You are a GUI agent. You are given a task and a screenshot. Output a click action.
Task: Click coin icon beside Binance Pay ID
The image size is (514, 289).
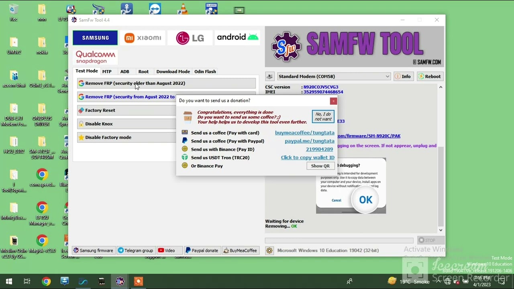(185, 149)
